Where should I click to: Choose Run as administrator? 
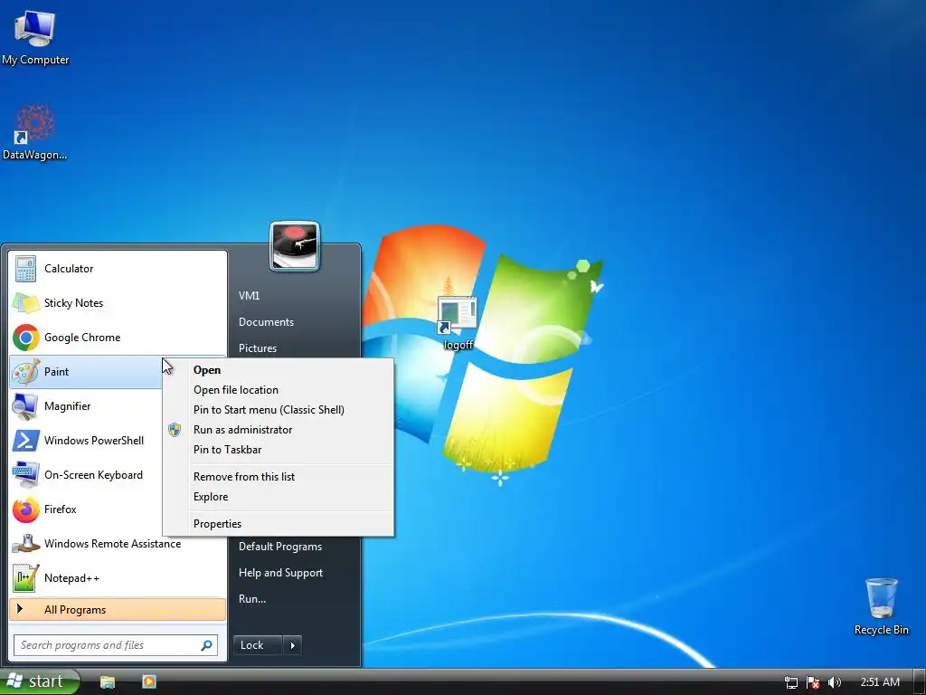(278, 430)
